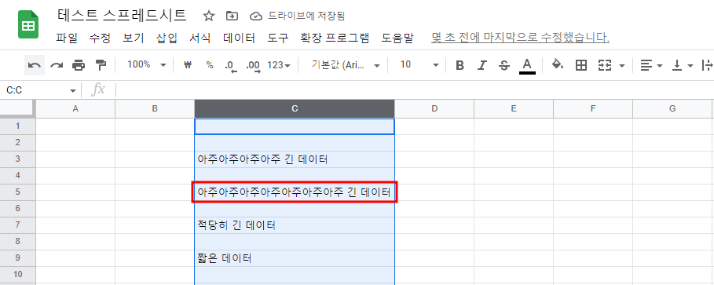Decrease decimal places icon

231,66
